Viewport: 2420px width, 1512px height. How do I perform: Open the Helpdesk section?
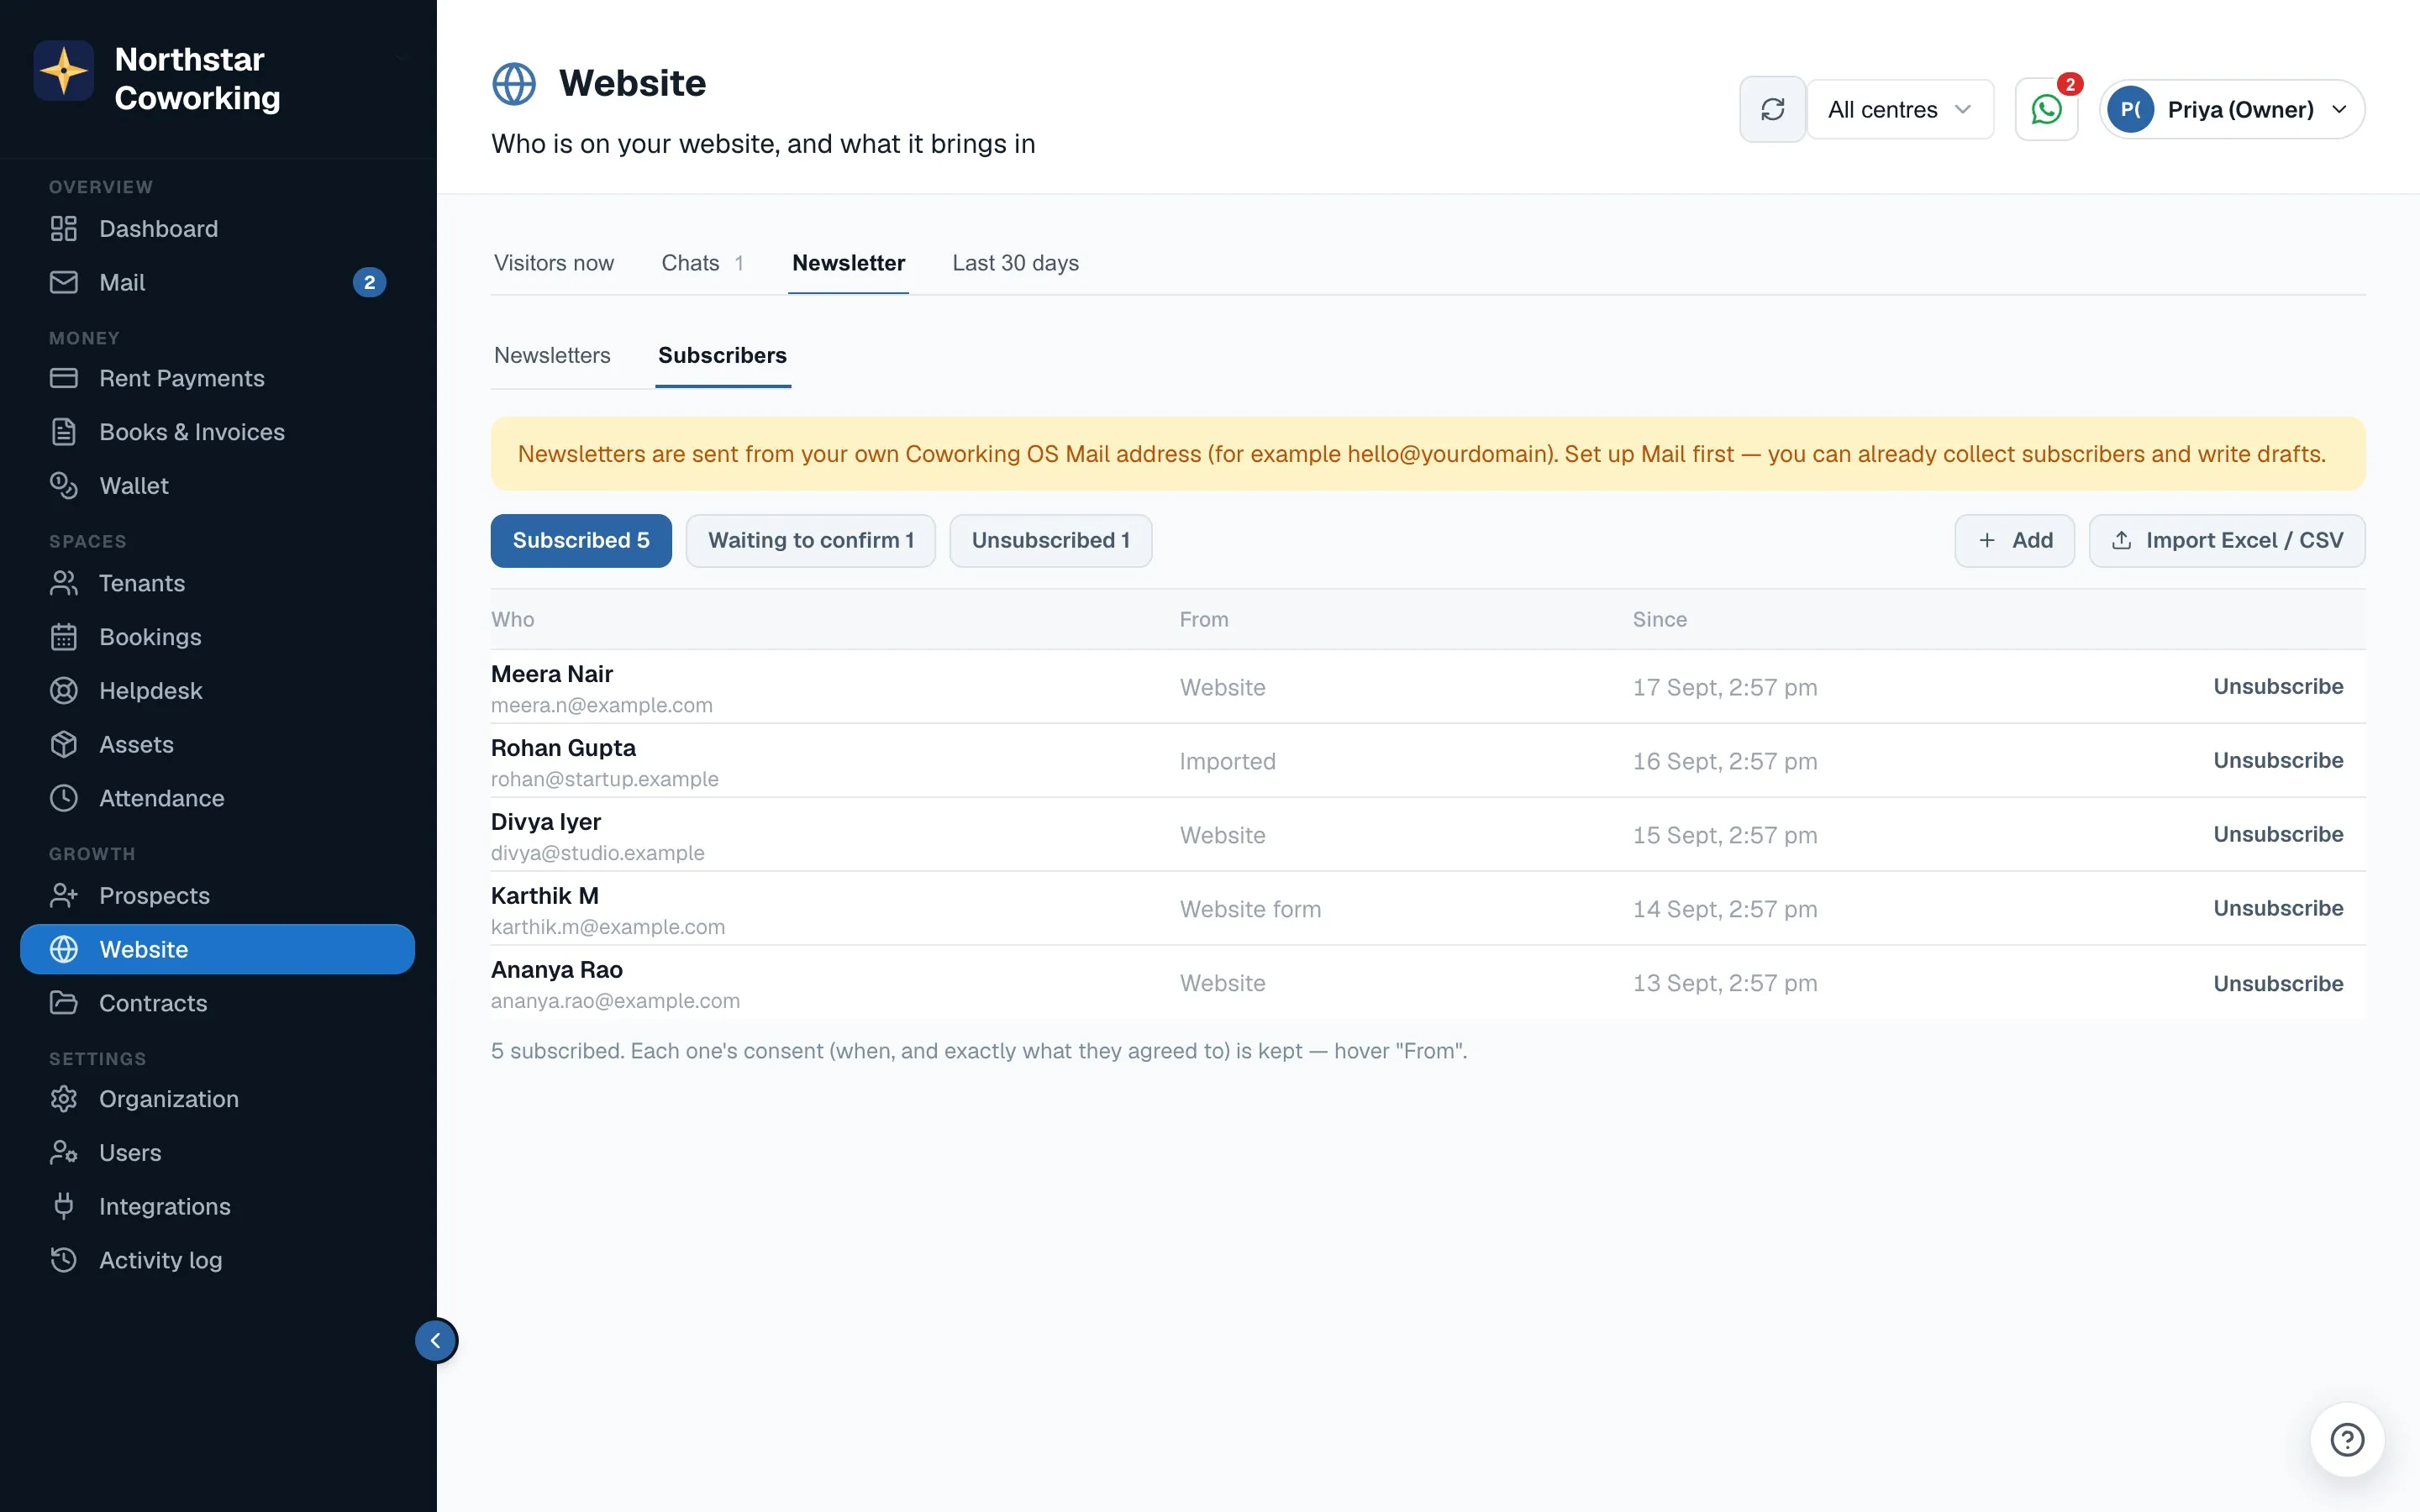tap(217, 691)
